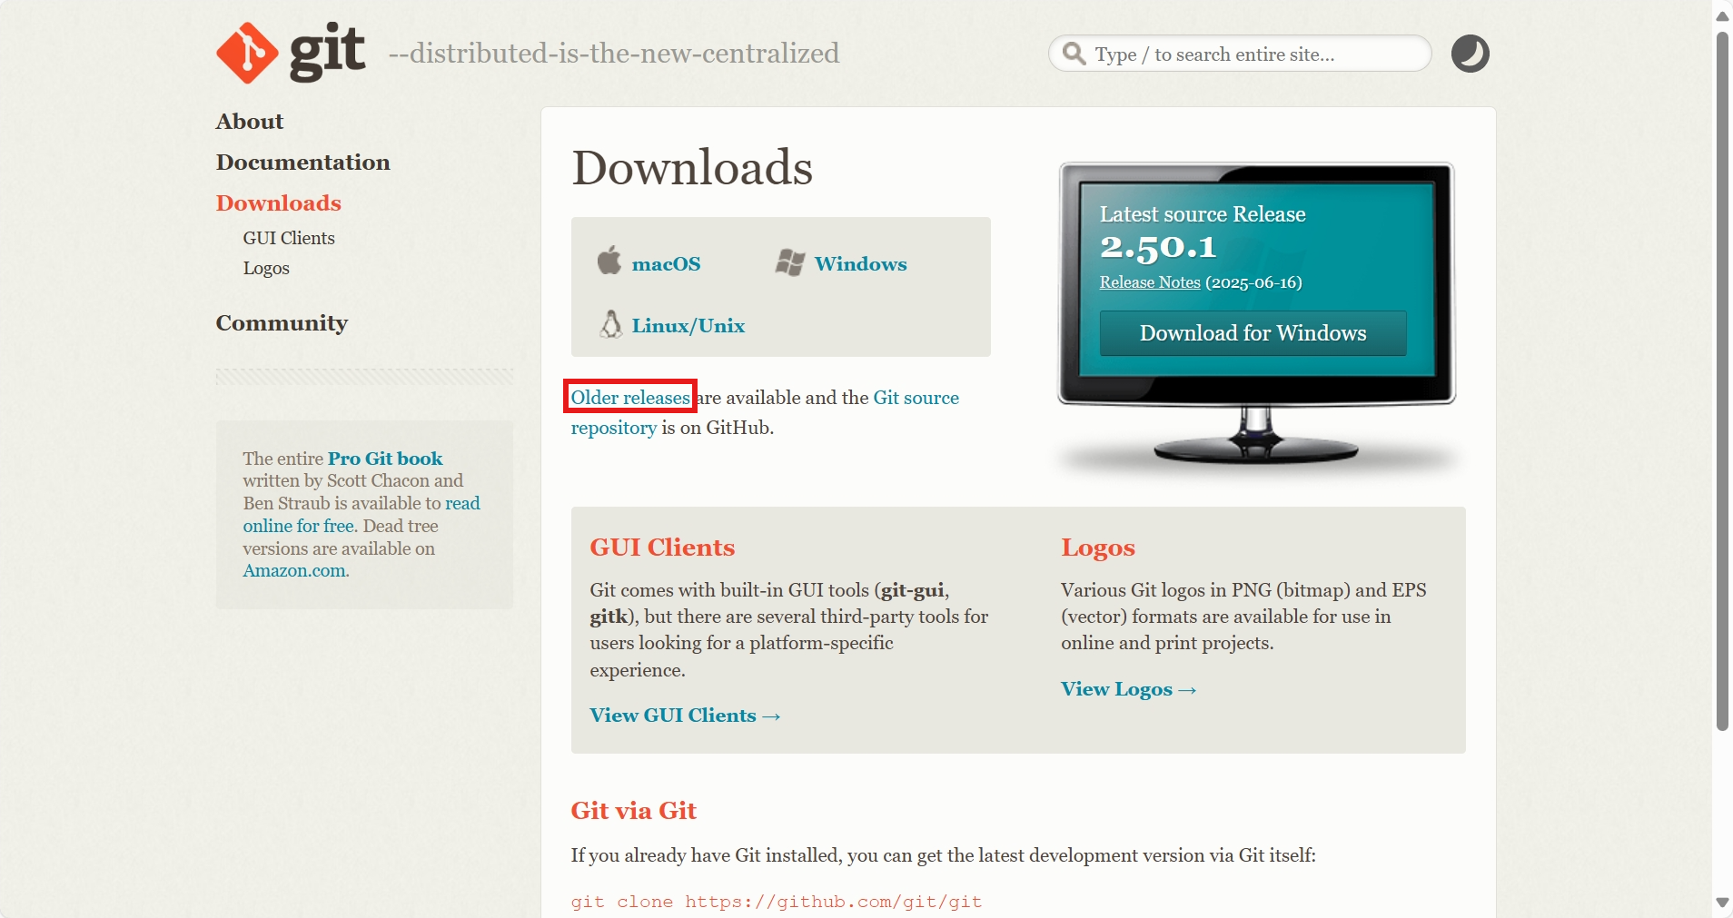Open the Pro Git book link
This screenshot has width=1733, height=918.
point(385,459)
